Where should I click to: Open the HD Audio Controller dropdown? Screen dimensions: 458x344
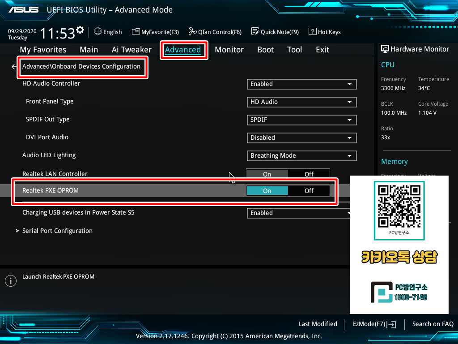point(302,84)
